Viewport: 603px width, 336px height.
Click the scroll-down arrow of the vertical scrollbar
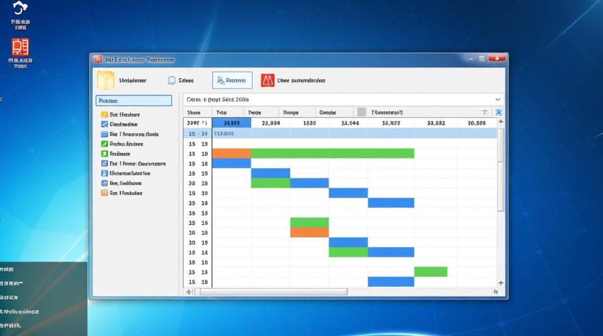pos(501,283)
